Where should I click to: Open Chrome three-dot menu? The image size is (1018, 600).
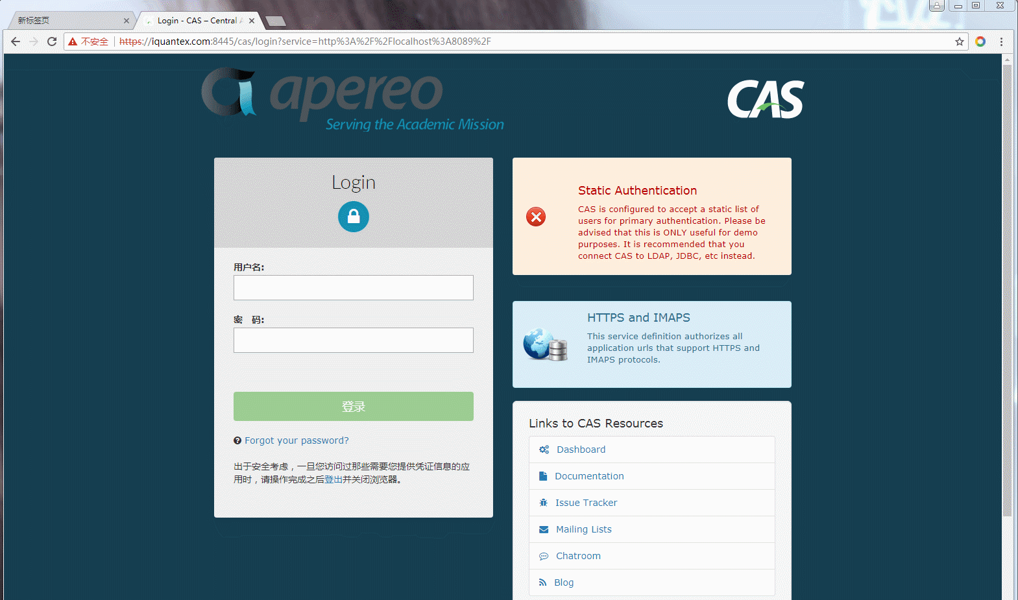tap(1001, 42)
